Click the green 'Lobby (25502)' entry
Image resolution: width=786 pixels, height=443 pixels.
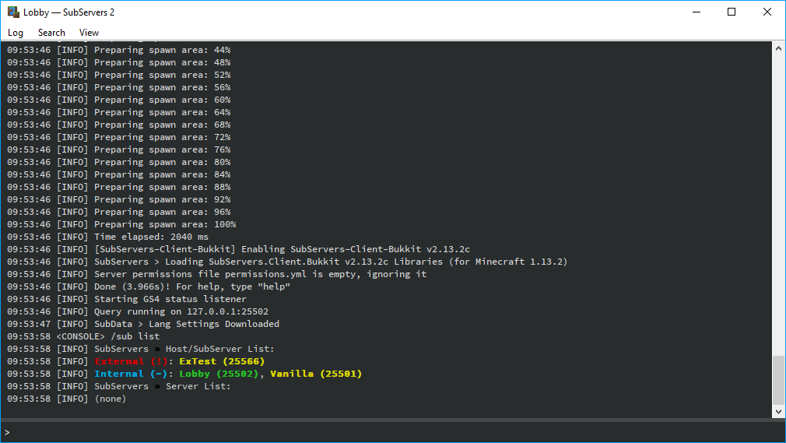[x=219, y=374]
